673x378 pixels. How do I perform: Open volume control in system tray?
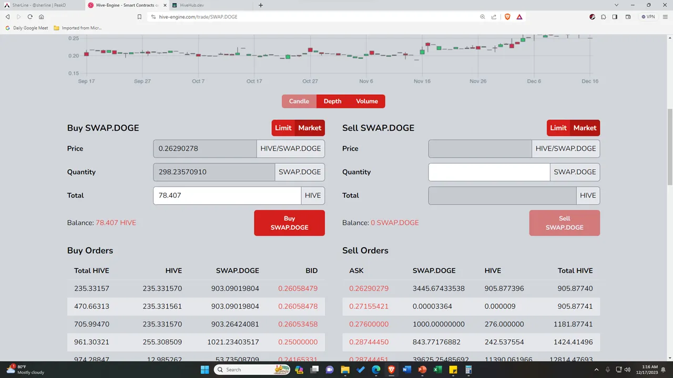tap(628, 370)
